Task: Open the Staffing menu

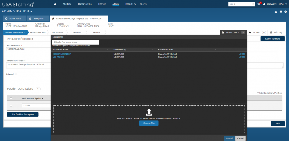Action: tap(67, 4)
